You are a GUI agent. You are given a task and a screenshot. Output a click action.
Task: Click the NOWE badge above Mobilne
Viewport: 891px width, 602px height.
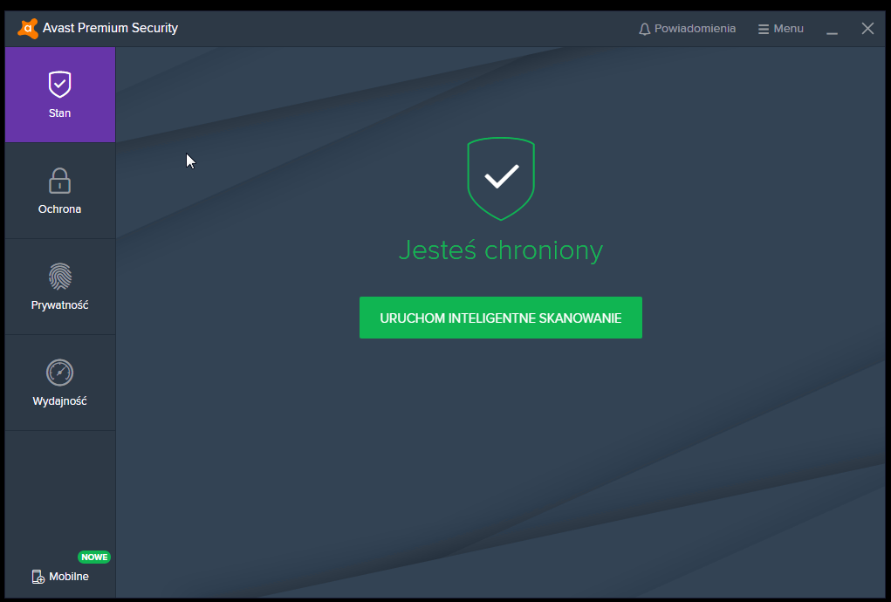tap(94, 557)
